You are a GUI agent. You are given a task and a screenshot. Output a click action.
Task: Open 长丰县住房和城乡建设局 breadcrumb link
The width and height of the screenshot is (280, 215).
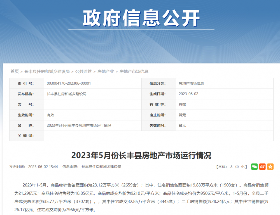[x=47, y=72]
